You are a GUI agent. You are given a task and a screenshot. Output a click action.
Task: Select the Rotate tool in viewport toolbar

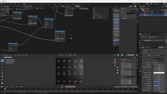[x=2, y=70]
